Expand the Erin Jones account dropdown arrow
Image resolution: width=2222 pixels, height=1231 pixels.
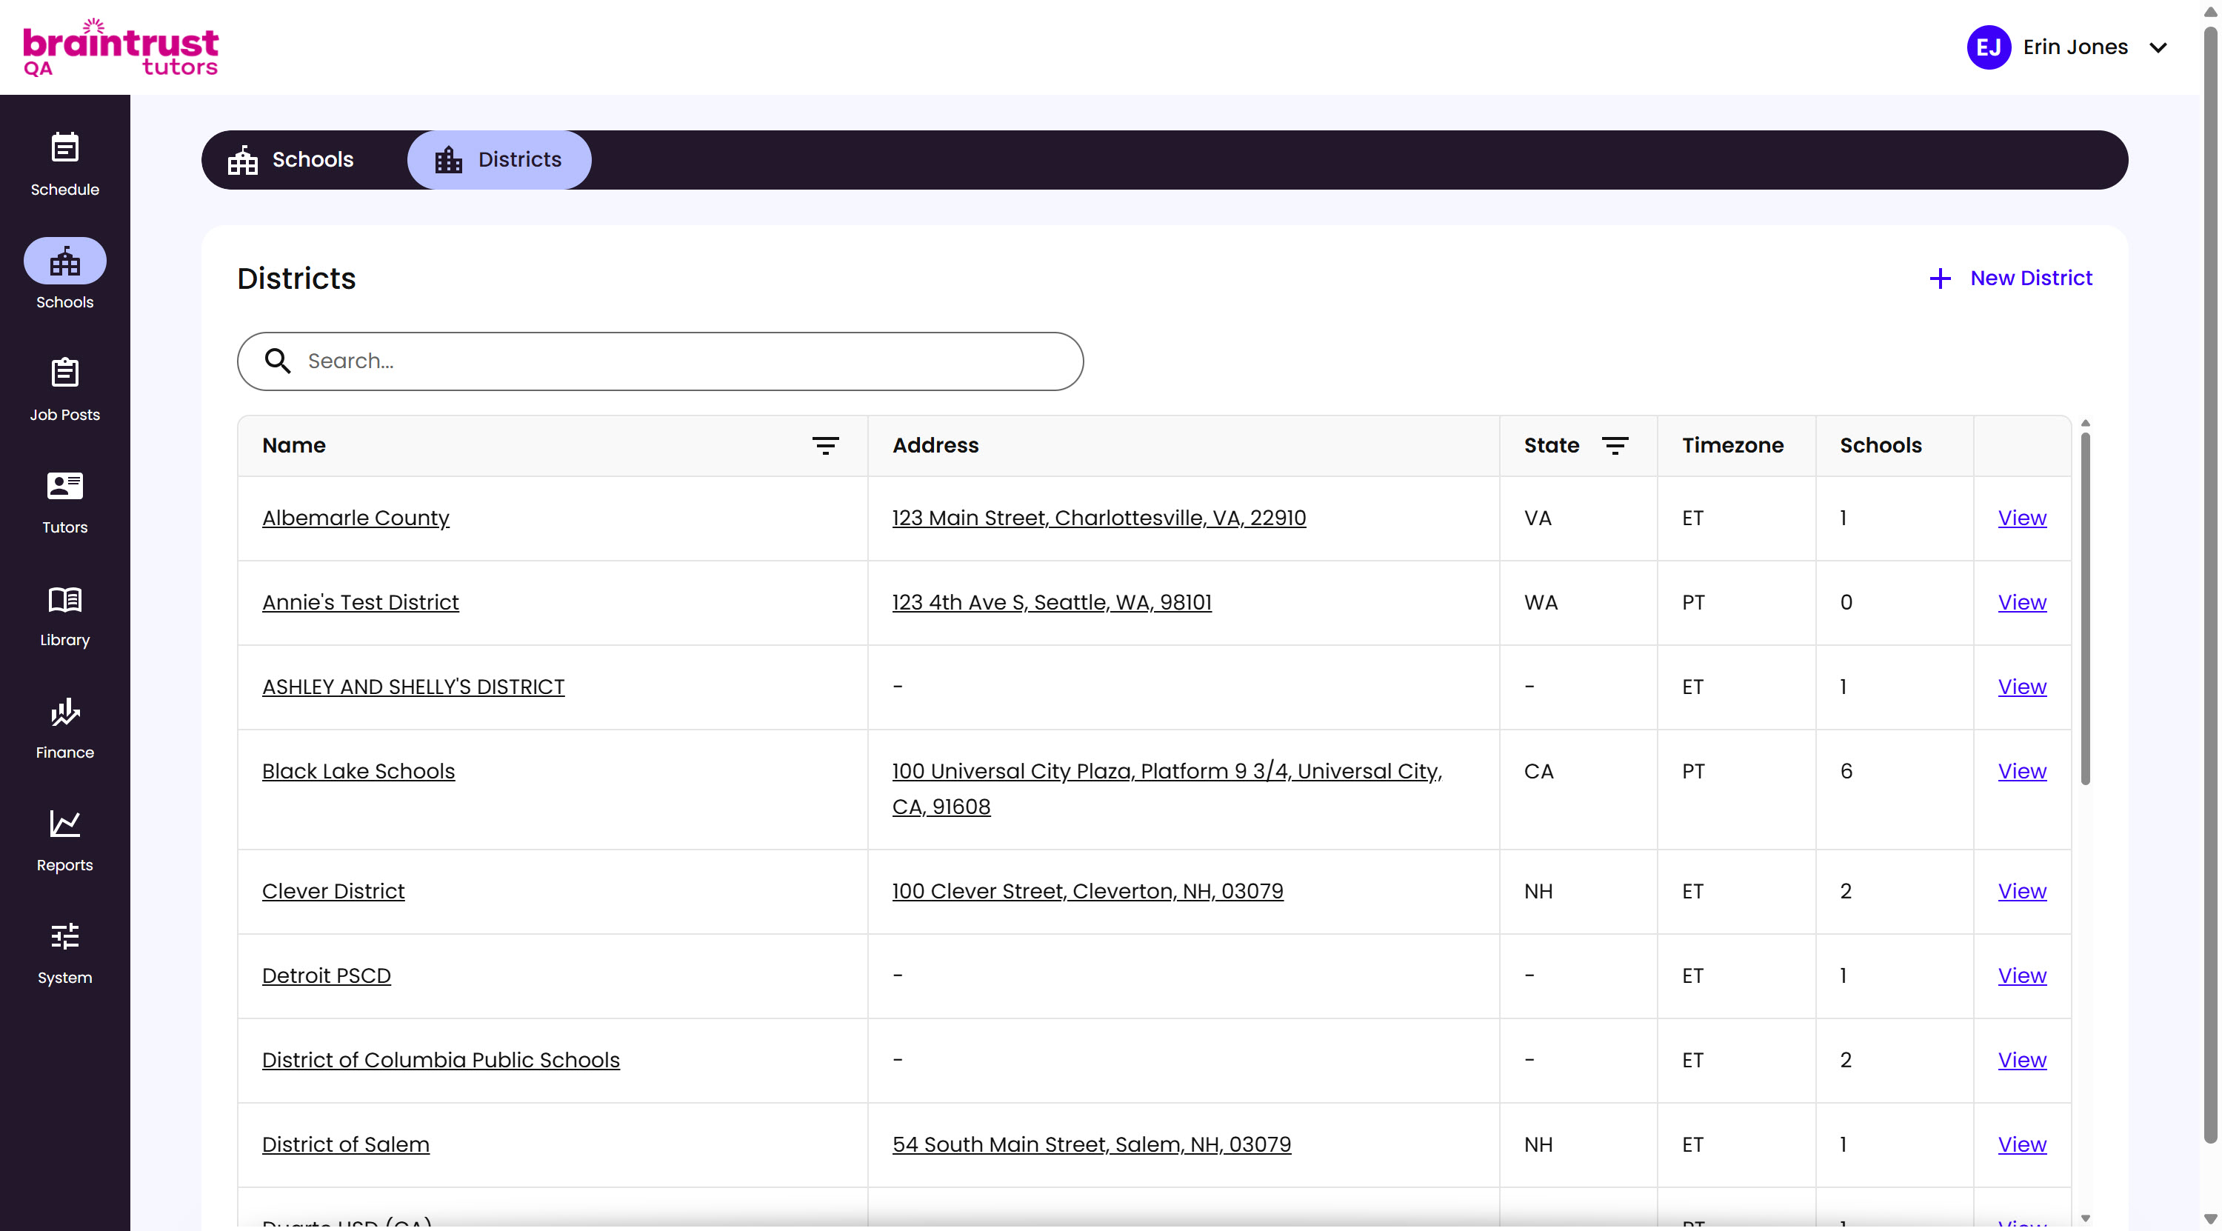point(2158,47)
